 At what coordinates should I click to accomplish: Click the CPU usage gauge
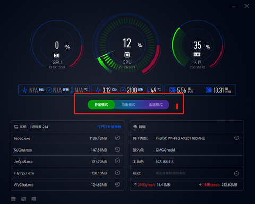point(127,43)
